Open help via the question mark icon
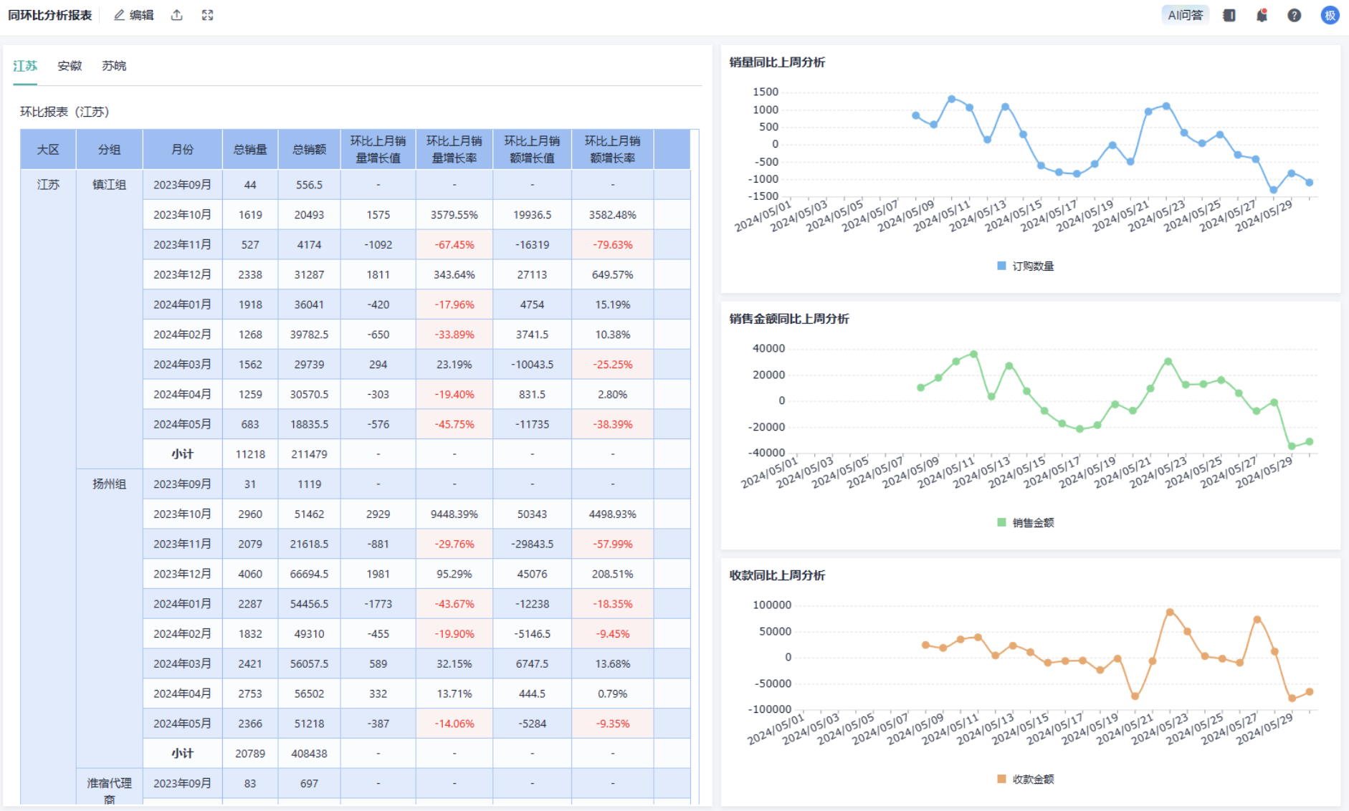Screen dimensions: 1349x811 pyautogui.click(x=1294, y=15)
